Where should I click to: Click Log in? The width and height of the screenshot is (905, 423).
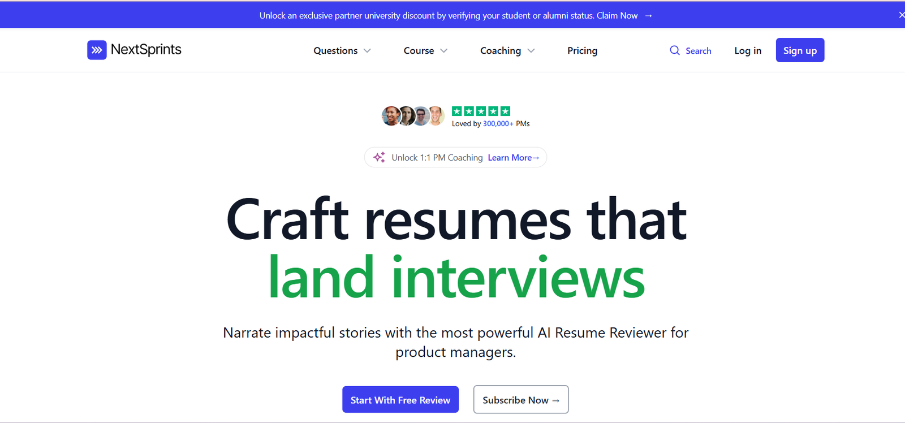(748, 50)
